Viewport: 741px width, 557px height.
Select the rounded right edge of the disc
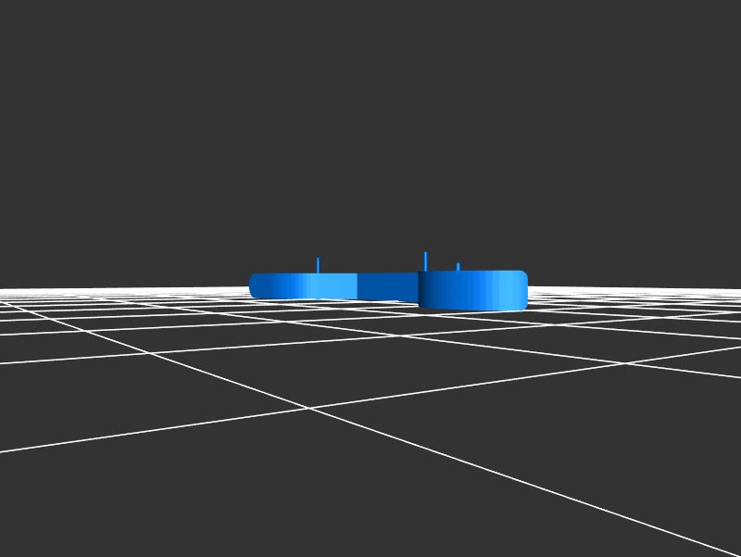(522, 290)
